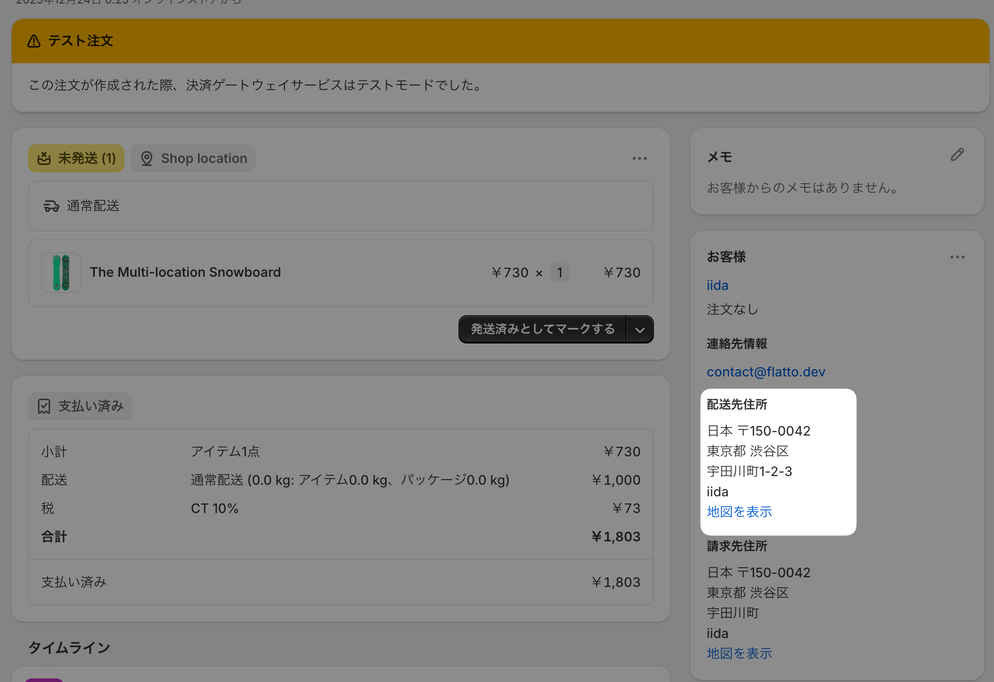Click the paid 支払い済み receipt icon
This screenshot has width=994, height=682.
44,406
